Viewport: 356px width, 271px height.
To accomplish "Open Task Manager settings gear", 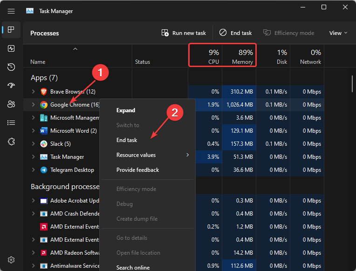I will pyautogui.click(x=11, y=260).
